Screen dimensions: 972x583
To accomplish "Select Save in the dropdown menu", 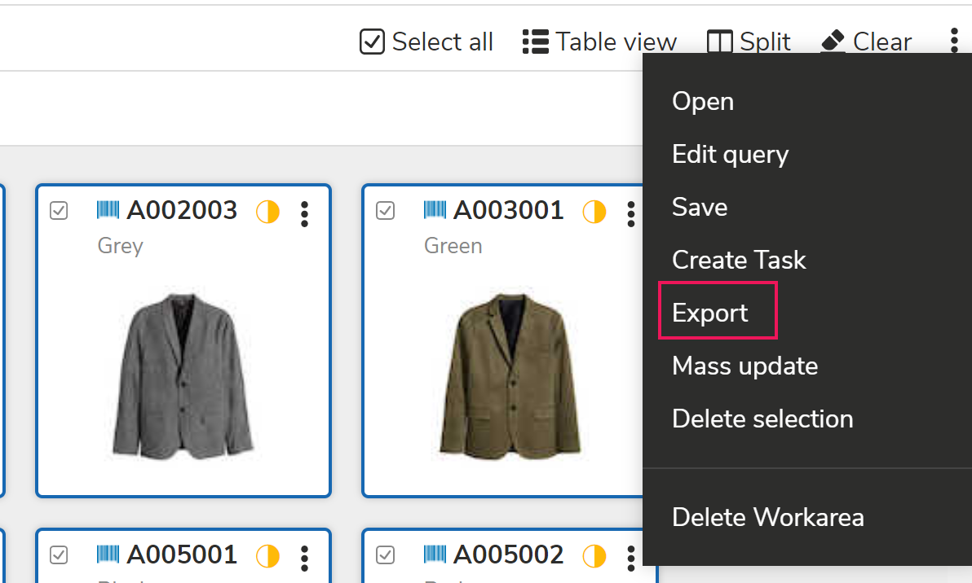I will (700, 207).
